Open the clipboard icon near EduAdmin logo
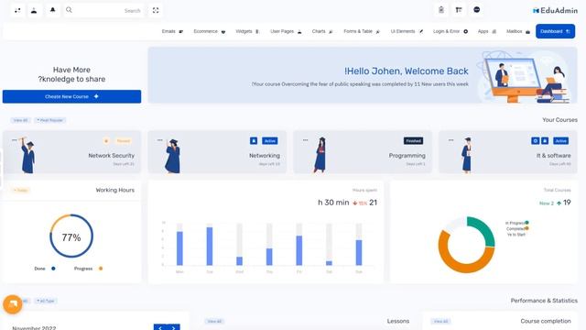 pyautogui.click(x=441, y=10)
